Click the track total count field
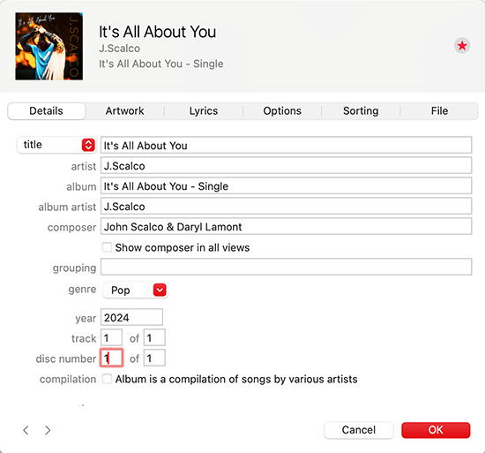Viewport: 485px width, 453px height. (154, 337)
